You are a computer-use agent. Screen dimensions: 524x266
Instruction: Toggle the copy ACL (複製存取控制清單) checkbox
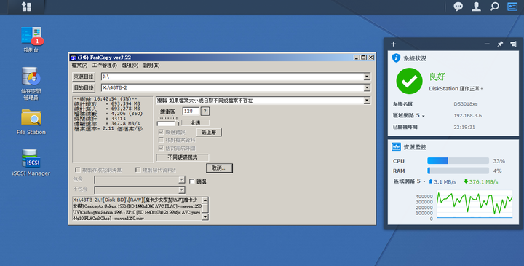[78, 170]
